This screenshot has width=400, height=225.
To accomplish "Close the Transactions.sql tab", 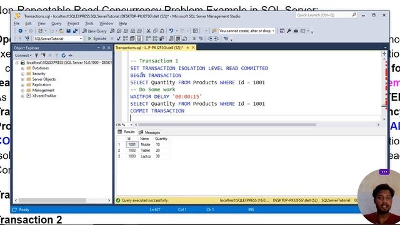I will click(x=193, y=47).
